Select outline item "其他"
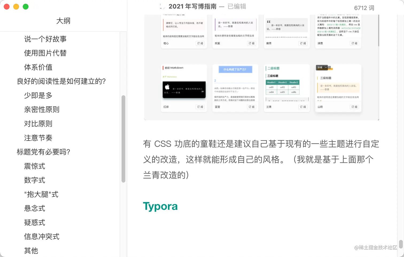 tap(31, 251)
